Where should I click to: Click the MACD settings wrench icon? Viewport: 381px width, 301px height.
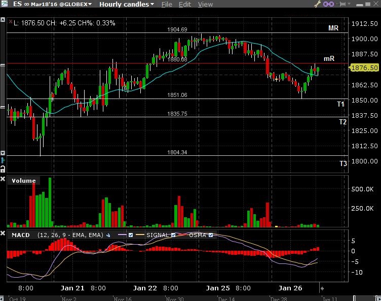click(107, 235)
